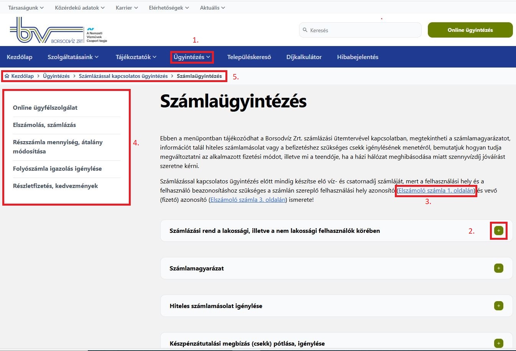This screenshot has height=351, width=516.
Task: Expand 'Hiteles számlamásolat igénylése' with plus icon
Action: [498, 306]
